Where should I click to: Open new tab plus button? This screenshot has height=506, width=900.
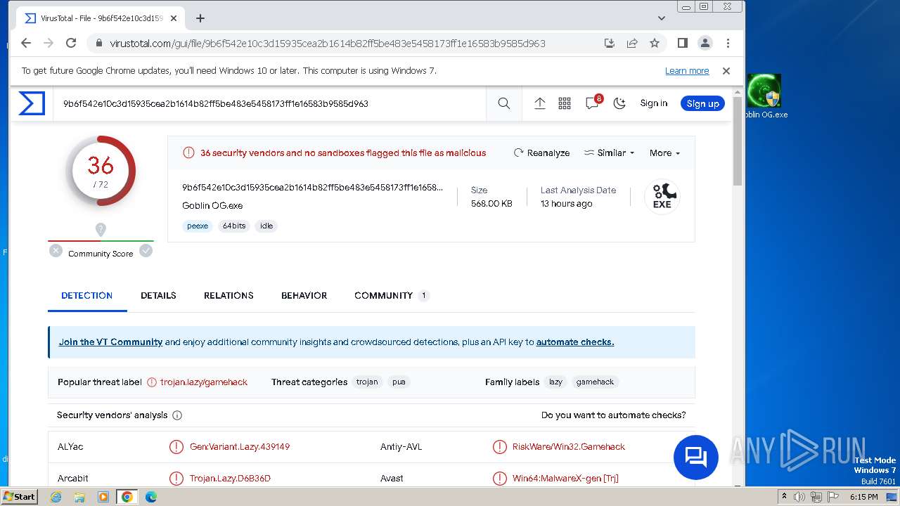pos(200,18)
